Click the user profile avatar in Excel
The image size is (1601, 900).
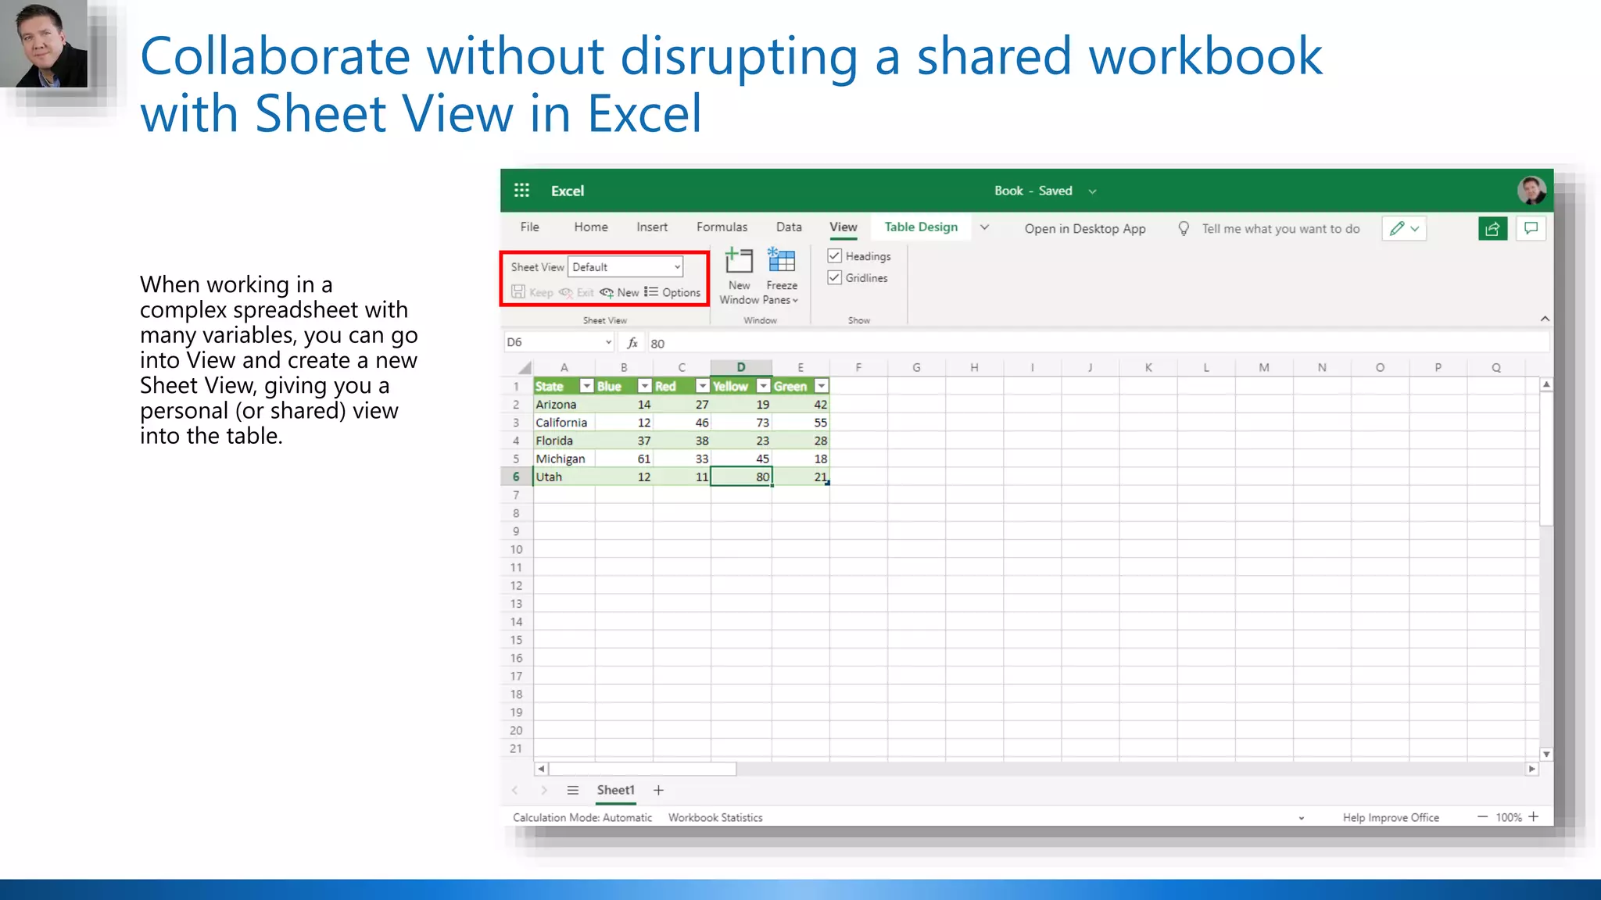point(1531,190)
